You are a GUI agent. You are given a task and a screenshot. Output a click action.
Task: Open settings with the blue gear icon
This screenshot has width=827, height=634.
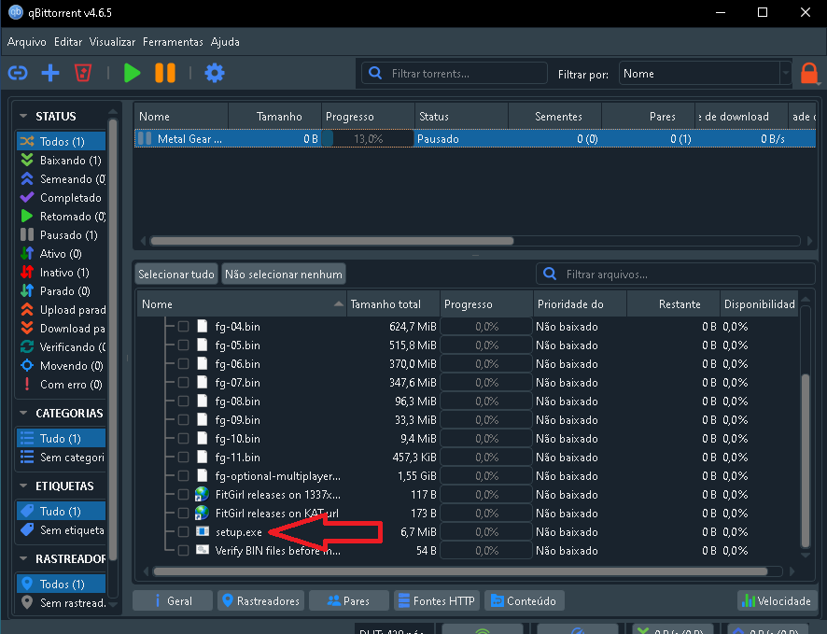click(x=215, y=73)
